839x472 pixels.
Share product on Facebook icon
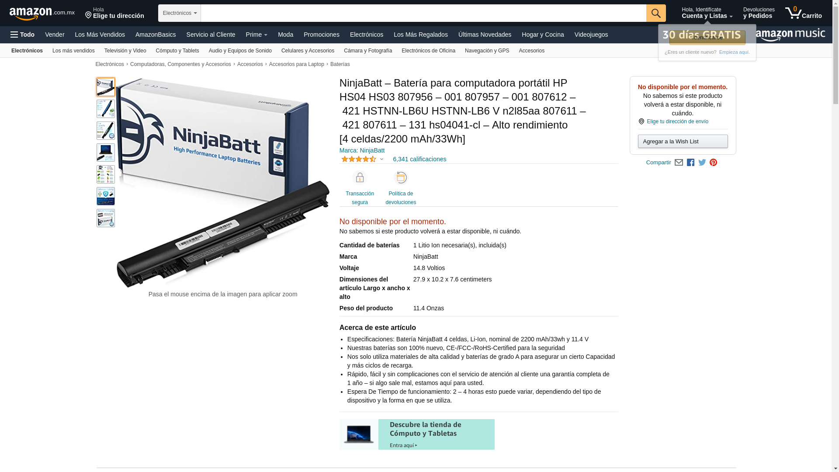tap(690, 163)
